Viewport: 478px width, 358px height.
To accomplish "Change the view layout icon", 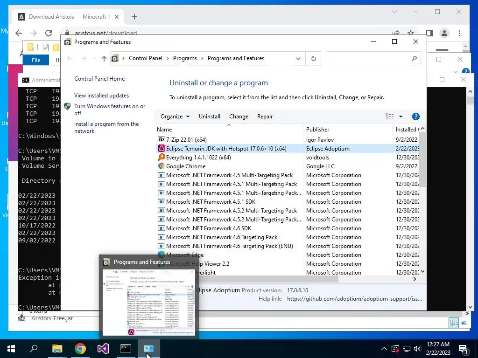I will [390, 117].
